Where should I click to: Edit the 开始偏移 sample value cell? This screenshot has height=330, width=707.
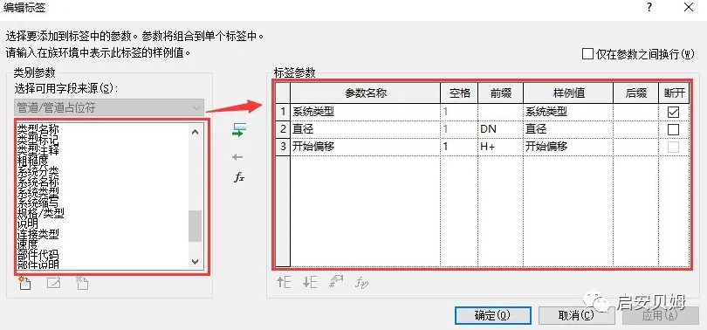tap(568, 147)
